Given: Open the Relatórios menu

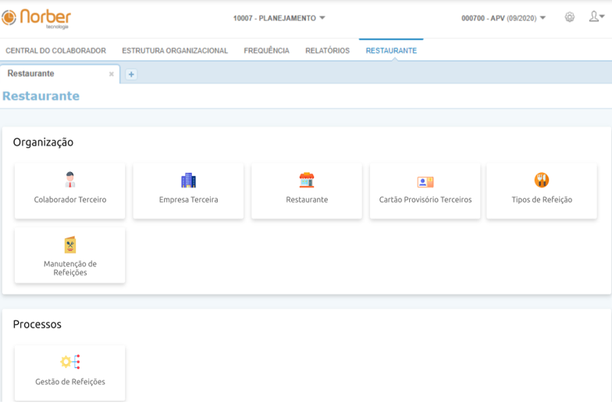Looking at the screenshot, I should pyautogui.click(x=327, y=51).
